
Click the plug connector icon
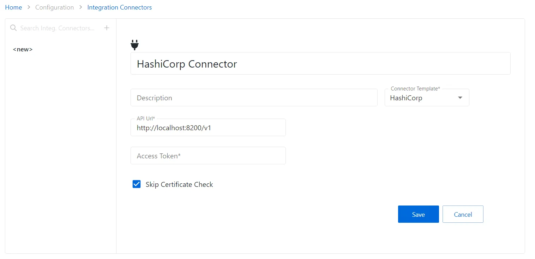pyautogui.click(x=134, y=45)
